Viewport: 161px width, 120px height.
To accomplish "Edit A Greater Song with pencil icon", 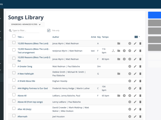I will coord(135,66).
